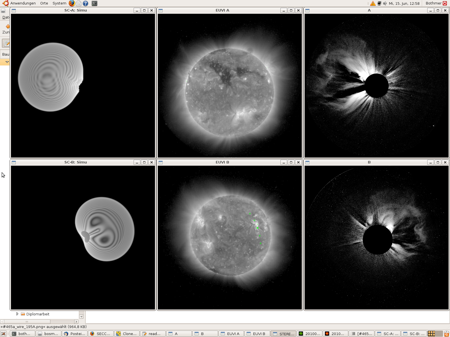Switch to the Postei... taskbar entry

(x=75, y=334)
